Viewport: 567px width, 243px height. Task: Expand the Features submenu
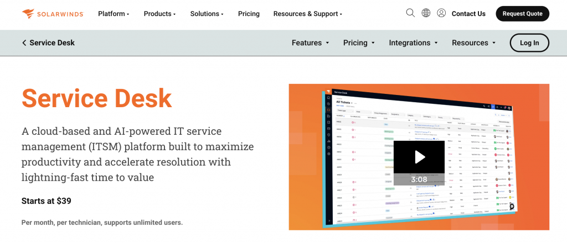310,43
